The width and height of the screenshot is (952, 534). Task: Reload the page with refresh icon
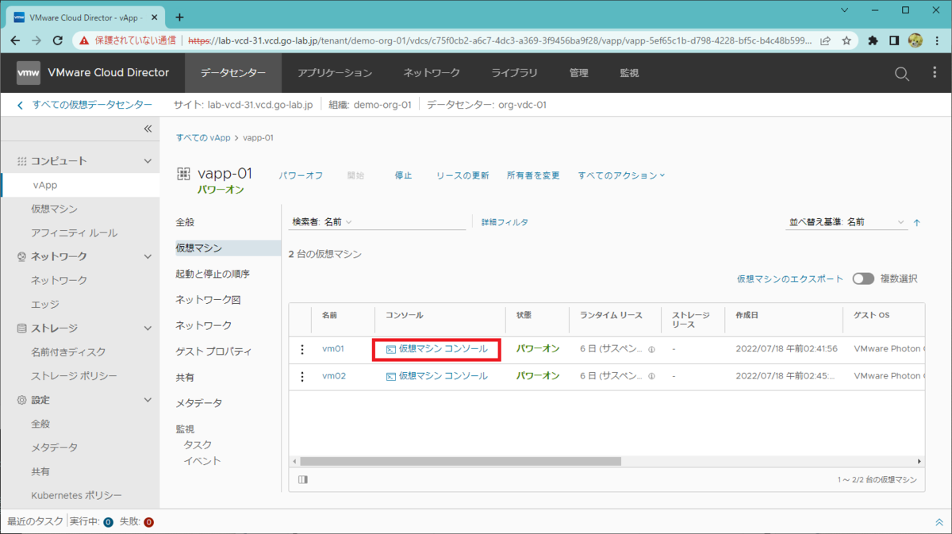click(x=58, y=40)
